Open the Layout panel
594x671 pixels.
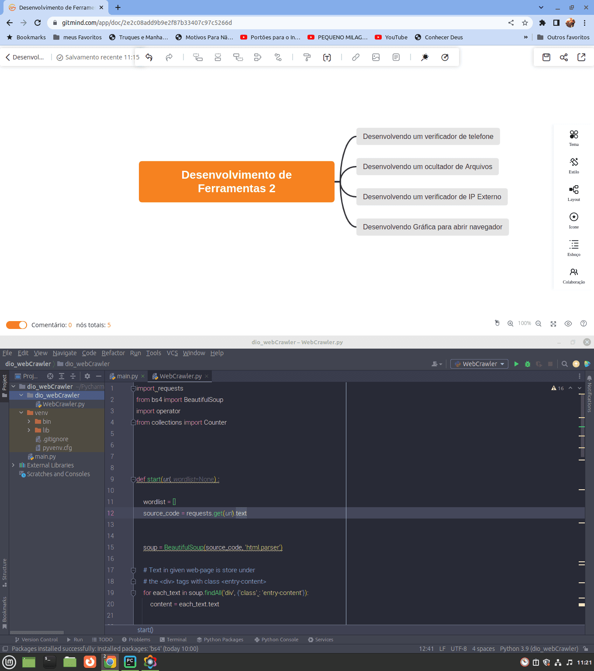coord(573,192)
